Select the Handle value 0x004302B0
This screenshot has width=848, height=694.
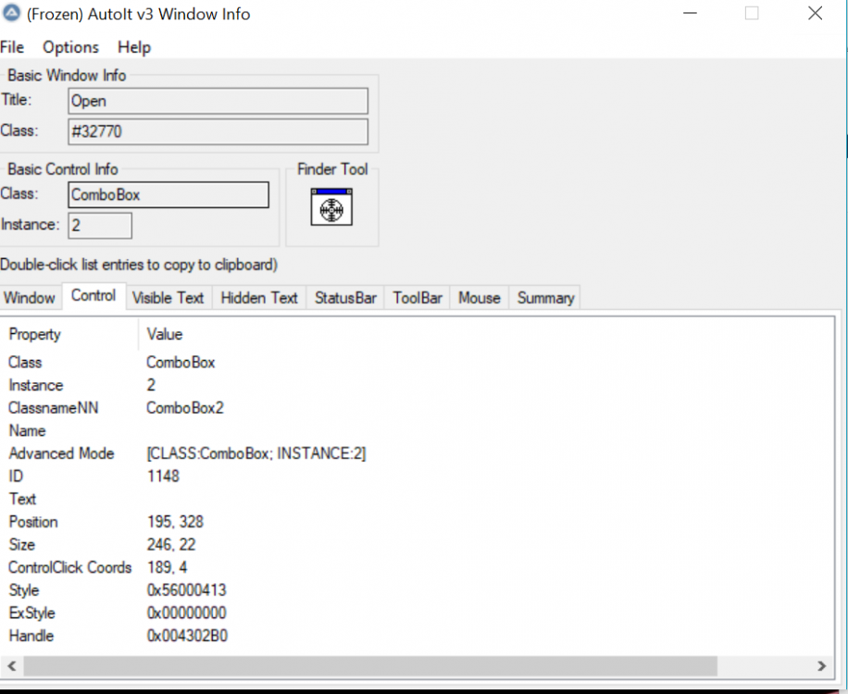click(187, 636)
